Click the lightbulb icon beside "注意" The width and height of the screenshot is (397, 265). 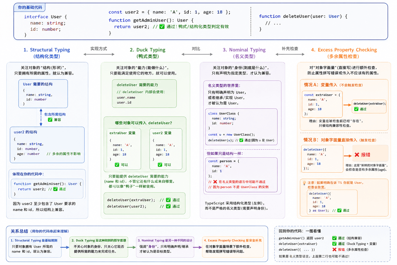pos(304,183)
